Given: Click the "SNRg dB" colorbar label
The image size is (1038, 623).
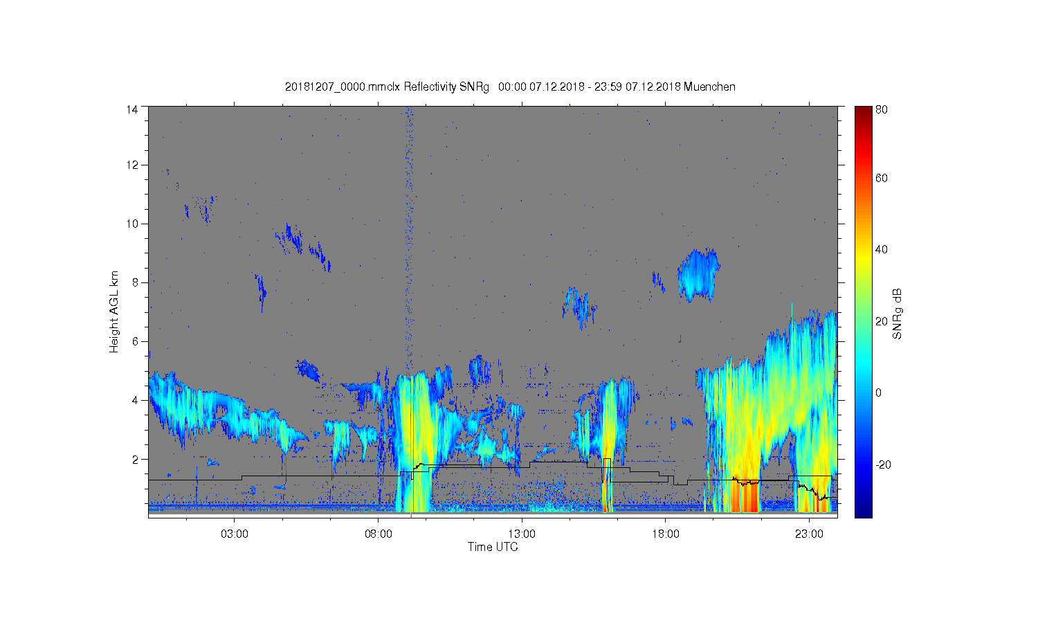Looking at the screenshot, I should tap(898, 313).
